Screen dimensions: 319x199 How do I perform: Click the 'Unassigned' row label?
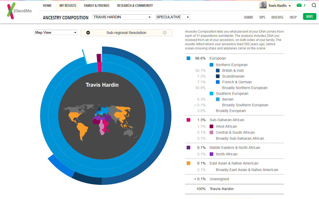(x=219, y=179)
